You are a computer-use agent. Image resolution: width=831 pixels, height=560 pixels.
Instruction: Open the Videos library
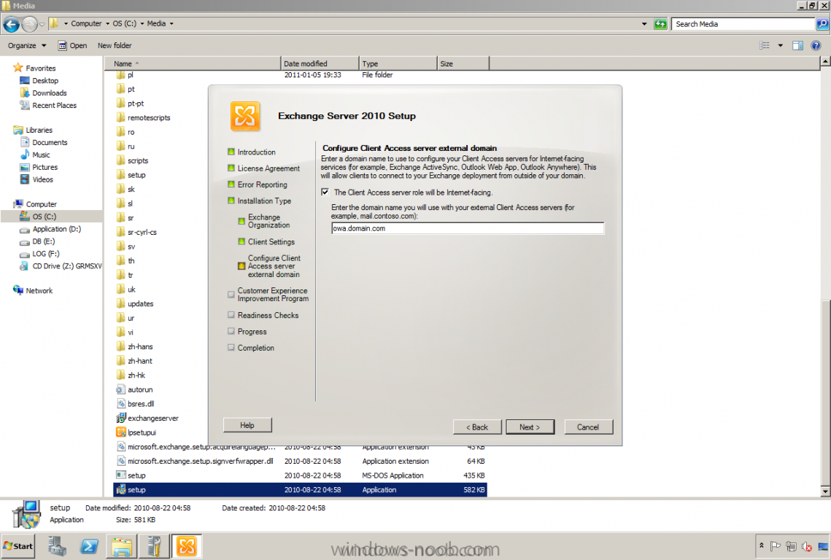[x=36, y=179]
